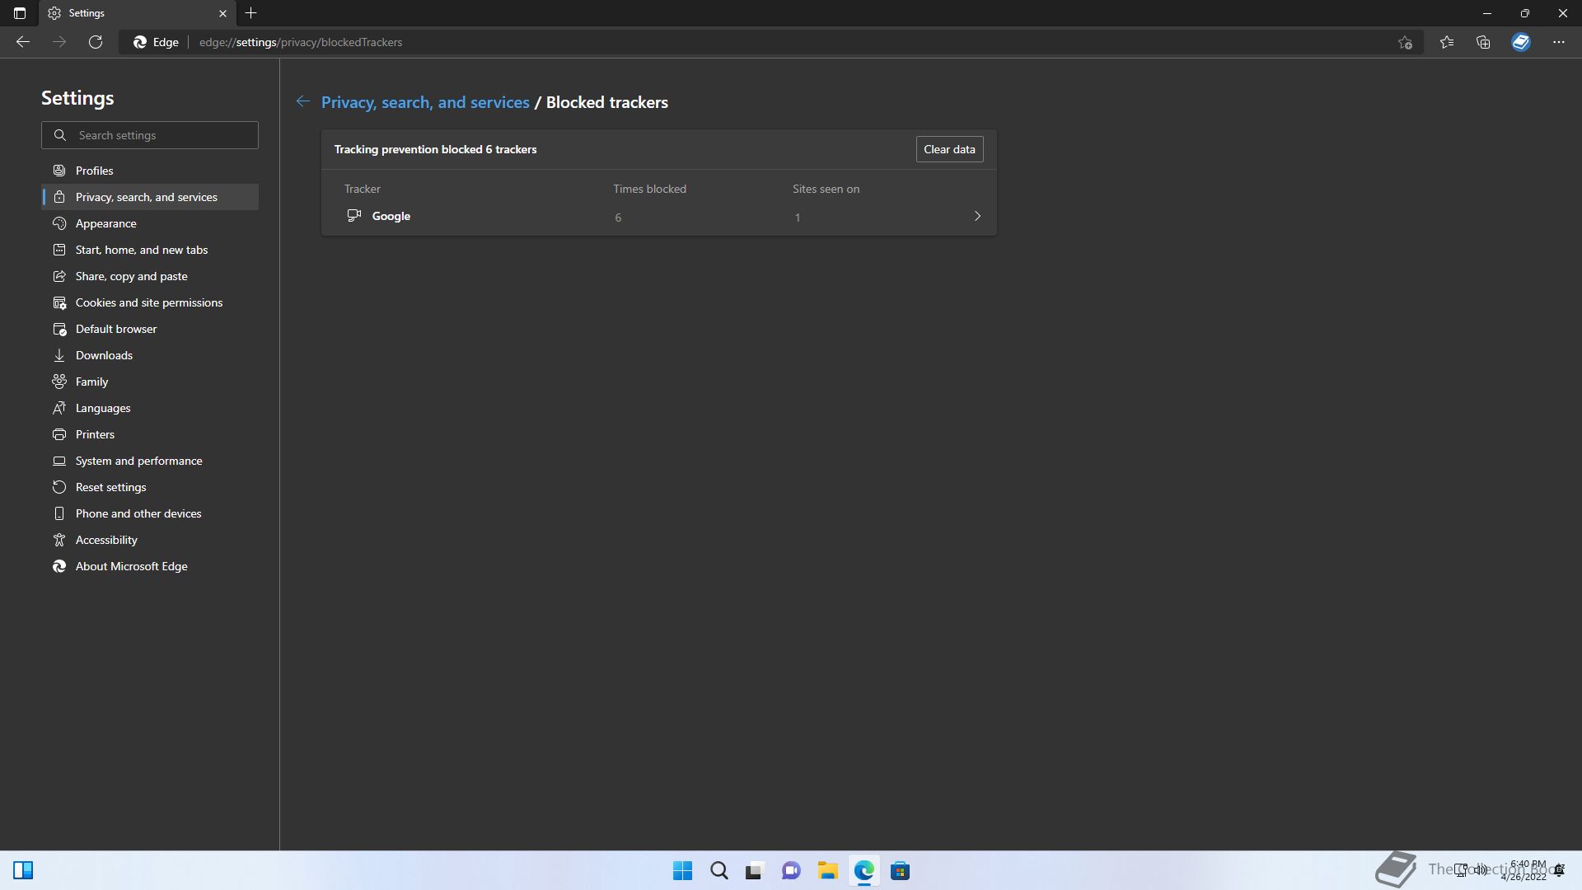Image resolution: width=1582 pixels, height=890 pixels.
Task: Click the refresh page button
Action: point(96,42)
